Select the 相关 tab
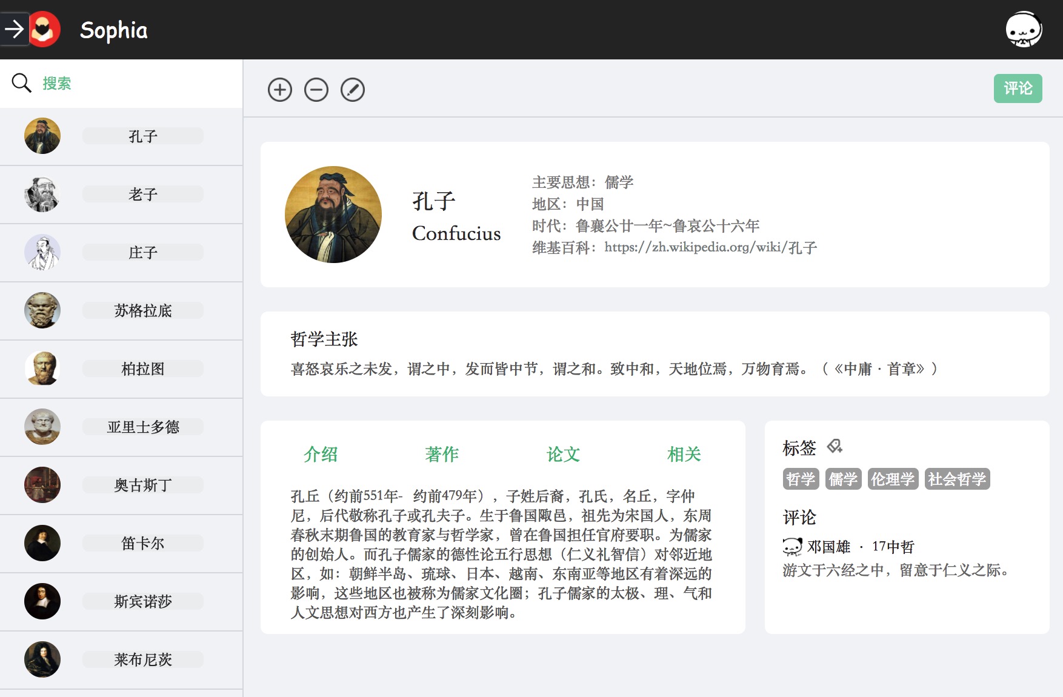1063x697 pixels. coord(684,455)
